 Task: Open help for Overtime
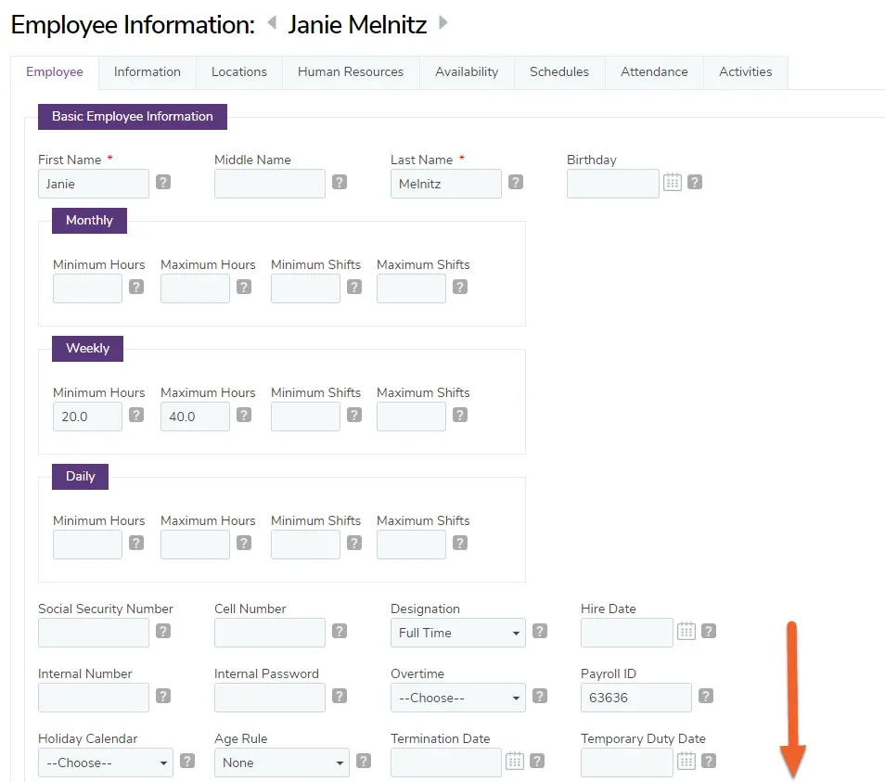540,697
